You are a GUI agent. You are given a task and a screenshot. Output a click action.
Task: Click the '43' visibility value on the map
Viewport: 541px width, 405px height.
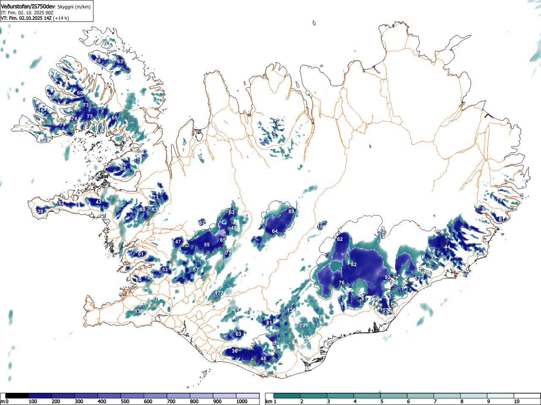[x=98, y=202]
